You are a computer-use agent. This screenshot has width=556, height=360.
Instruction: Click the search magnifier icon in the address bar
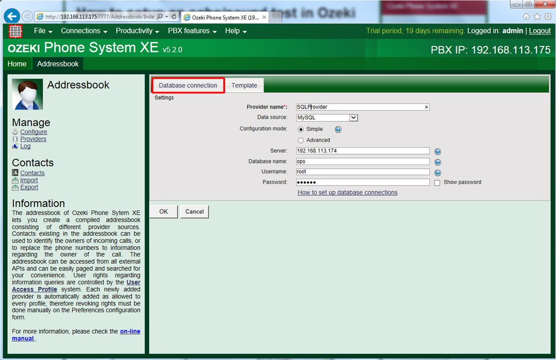point(160,16)
